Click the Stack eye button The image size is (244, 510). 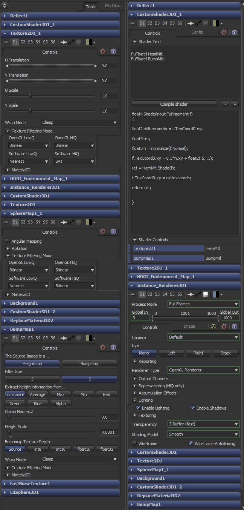tap(226, 353)
